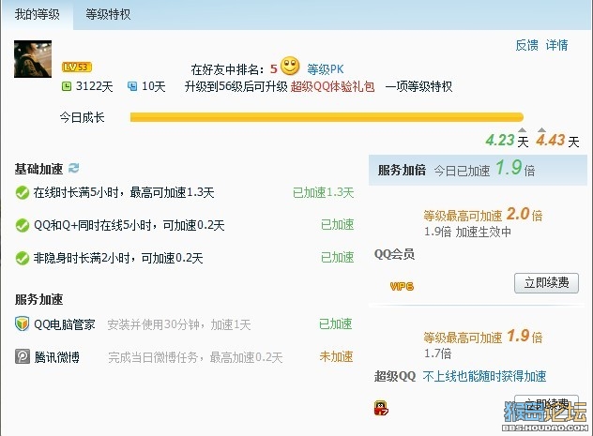This screenshot has height=436, width=593.
Task: Click the VIP6 badge under QQ会员
Action: pos(402,286)
